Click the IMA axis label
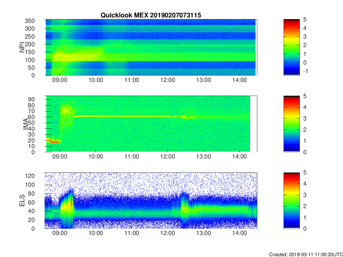This screenshot has height=257, width=343. click(x=26, y=124)
